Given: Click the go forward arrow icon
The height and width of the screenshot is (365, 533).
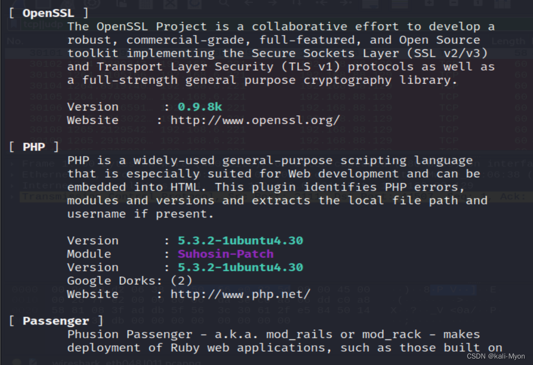Looking at the screenshot, I should coord(272,2).
